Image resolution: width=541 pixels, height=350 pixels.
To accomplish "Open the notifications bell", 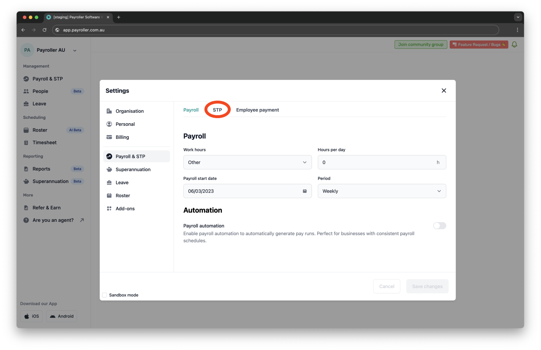I will tap(514, 44).
